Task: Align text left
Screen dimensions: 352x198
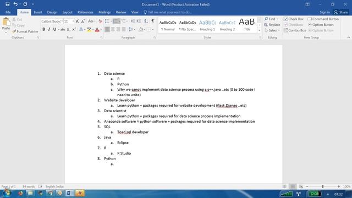Action: [x=107, y=29]
